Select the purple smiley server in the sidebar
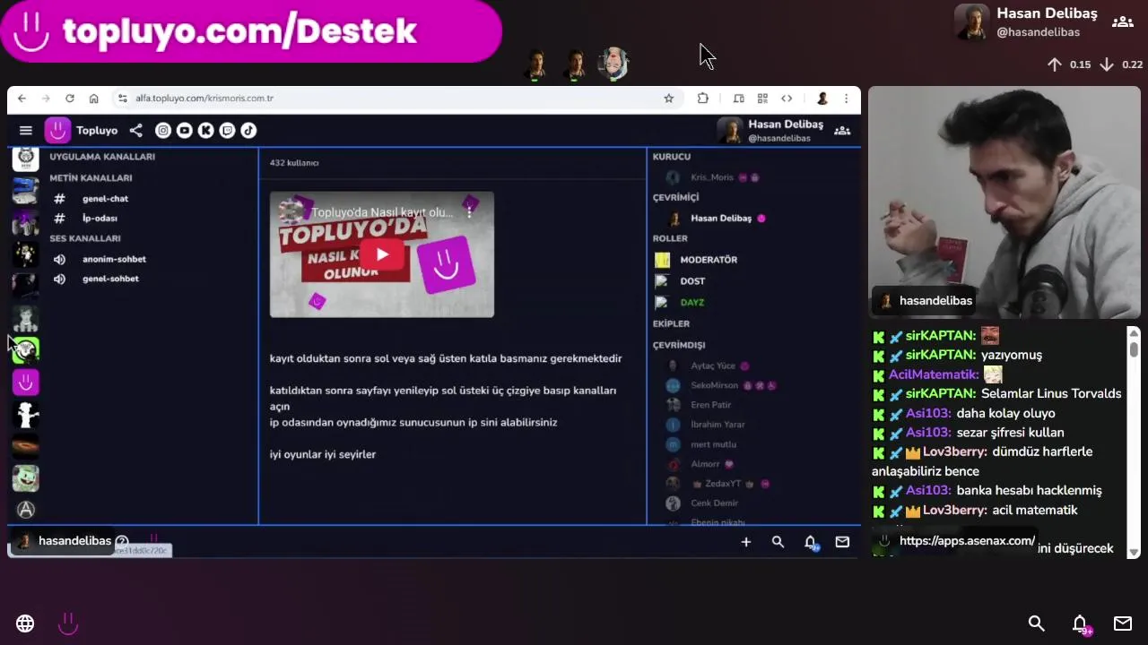Viewport: 1148px width, 645px height. click(x=25, y=383)
